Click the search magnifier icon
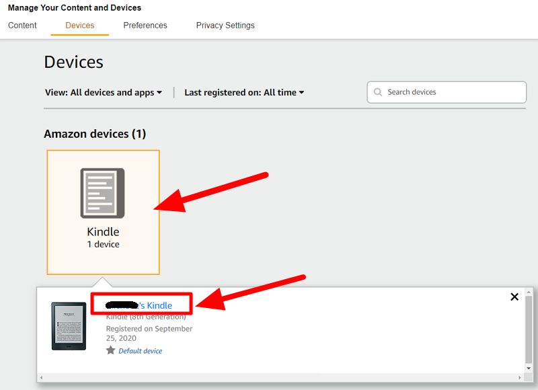The height and width of the screenshot is (390, 538). (378, 92)
